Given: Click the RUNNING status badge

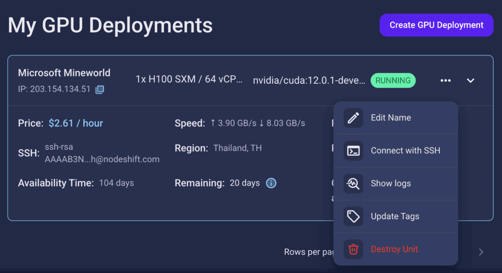Looking at the screenshot, I should [393, 80].
